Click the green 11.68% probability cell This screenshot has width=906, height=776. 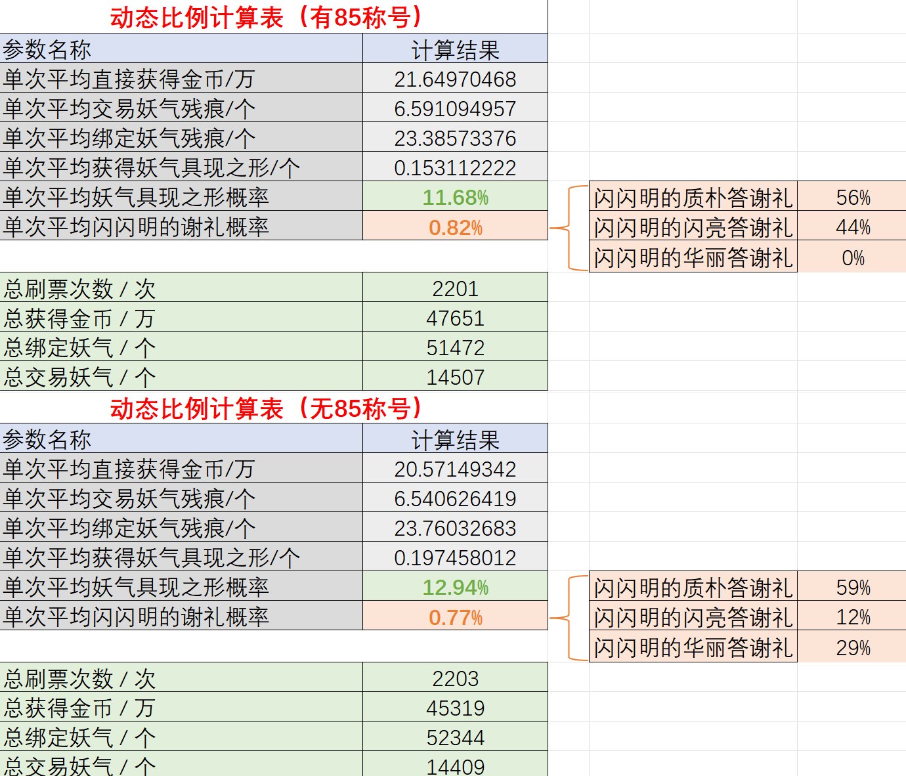click(456, 197)
